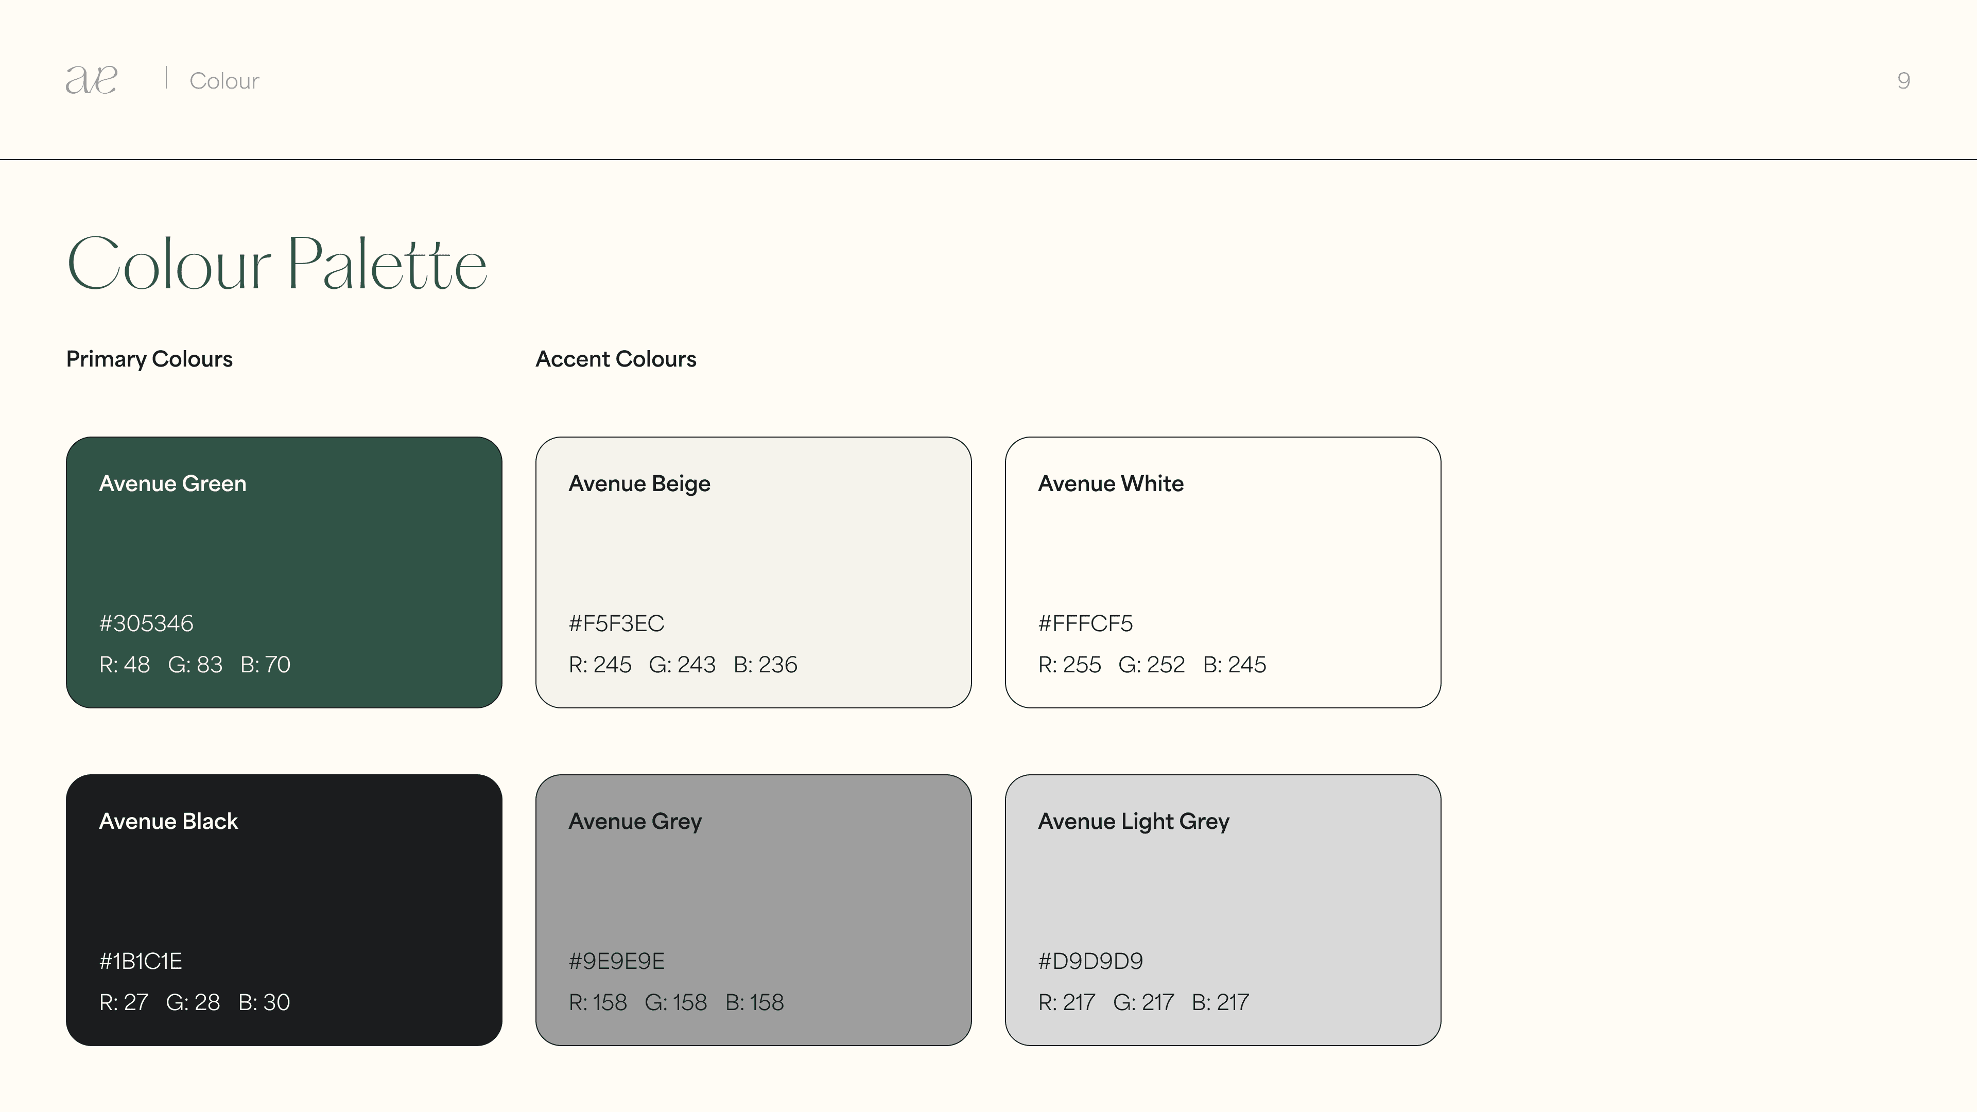The image size is (1977, 1112).
Task: Click the #FFFCF5 hex code text
Action: 1085,623
